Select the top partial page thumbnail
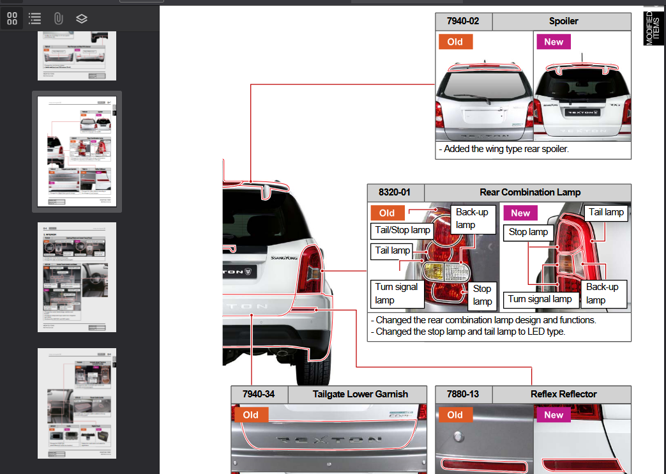This screenshot has width=666, height=474. (x=77, y=56)
